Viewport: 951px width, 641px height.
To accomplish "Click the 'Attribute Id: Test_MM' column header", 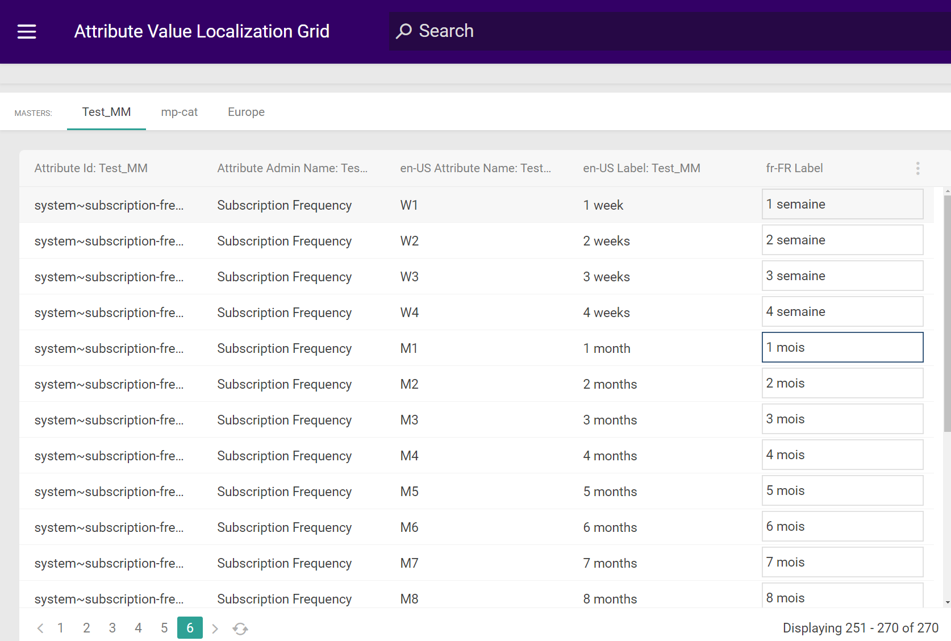I will point(91,168).
